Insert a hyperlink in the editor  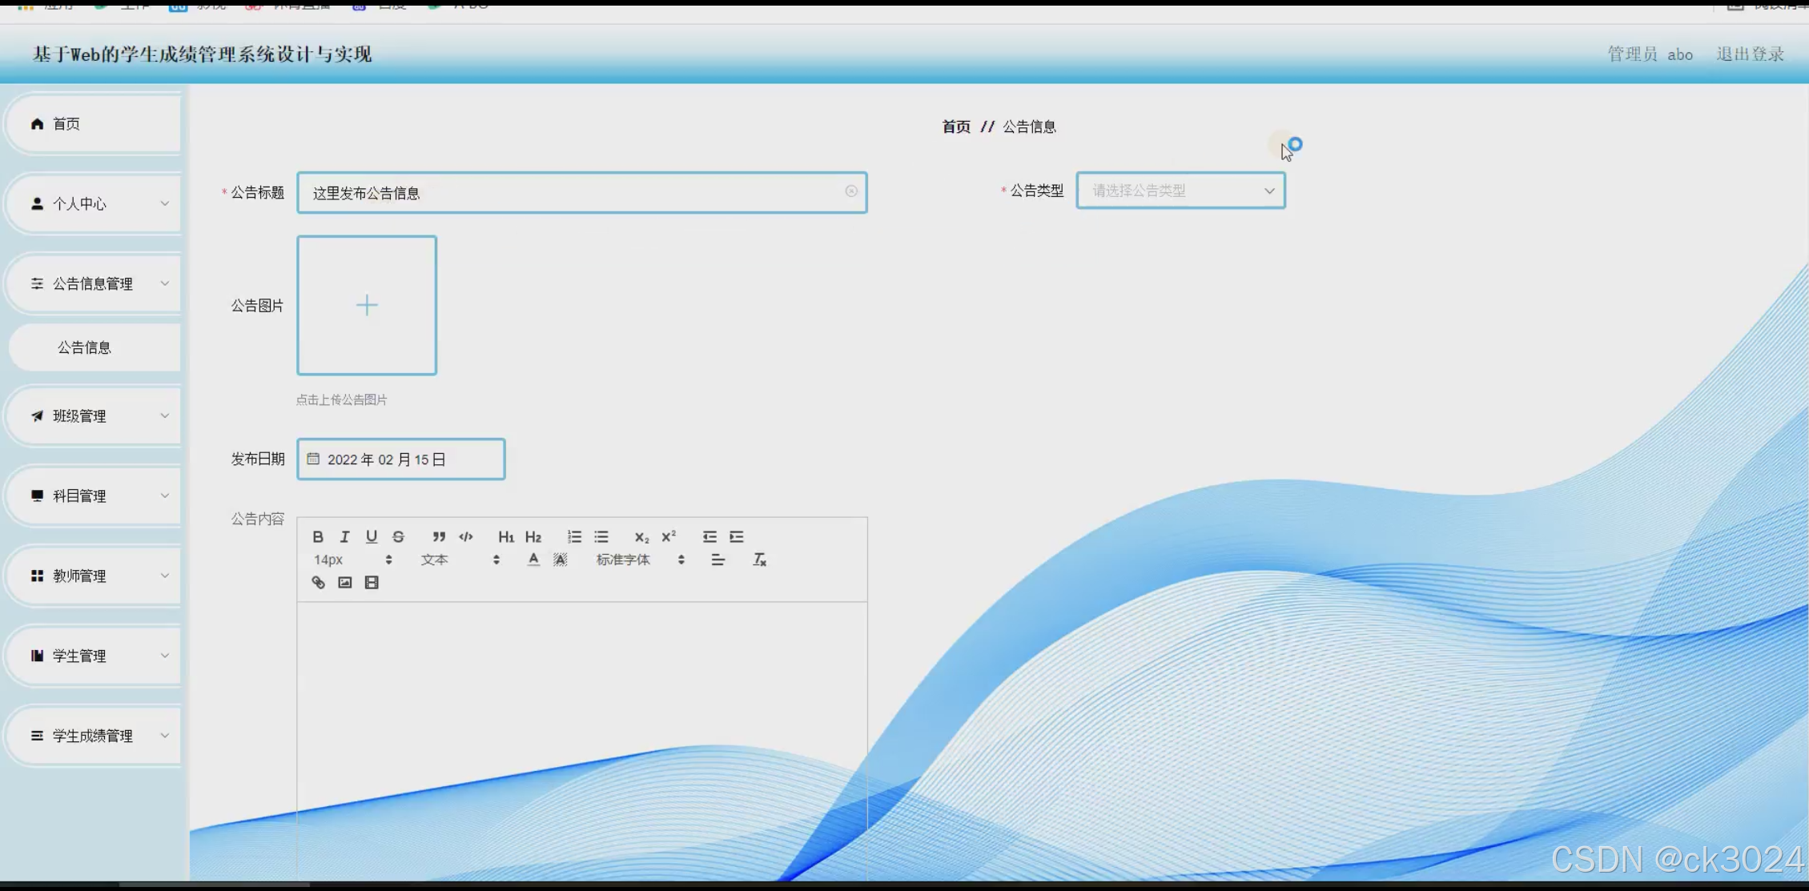318,582
